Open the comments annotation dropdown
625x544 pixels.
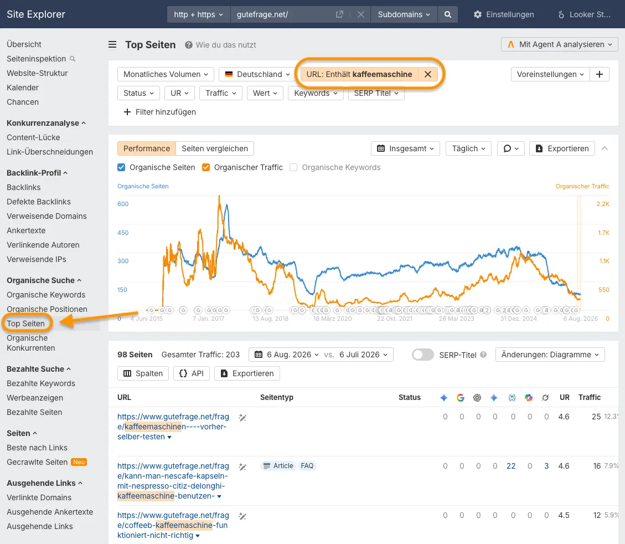point(510,148)
